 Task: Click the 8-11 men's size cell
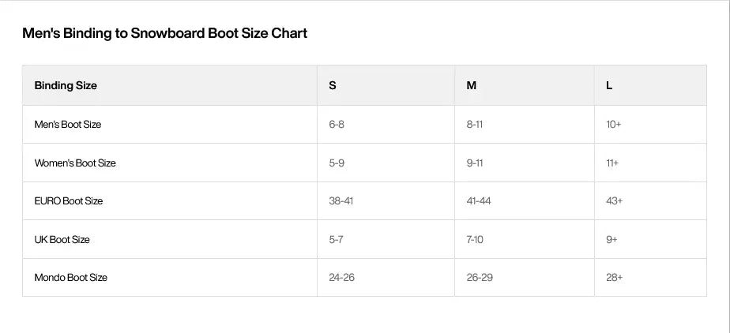[525, 125]
